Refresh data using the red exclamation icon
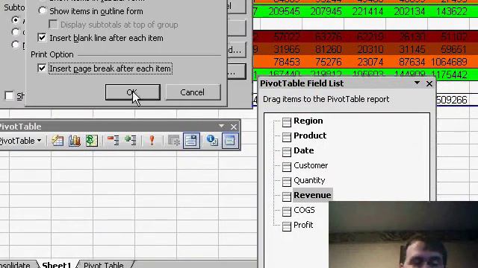 (x=152, y=141)
